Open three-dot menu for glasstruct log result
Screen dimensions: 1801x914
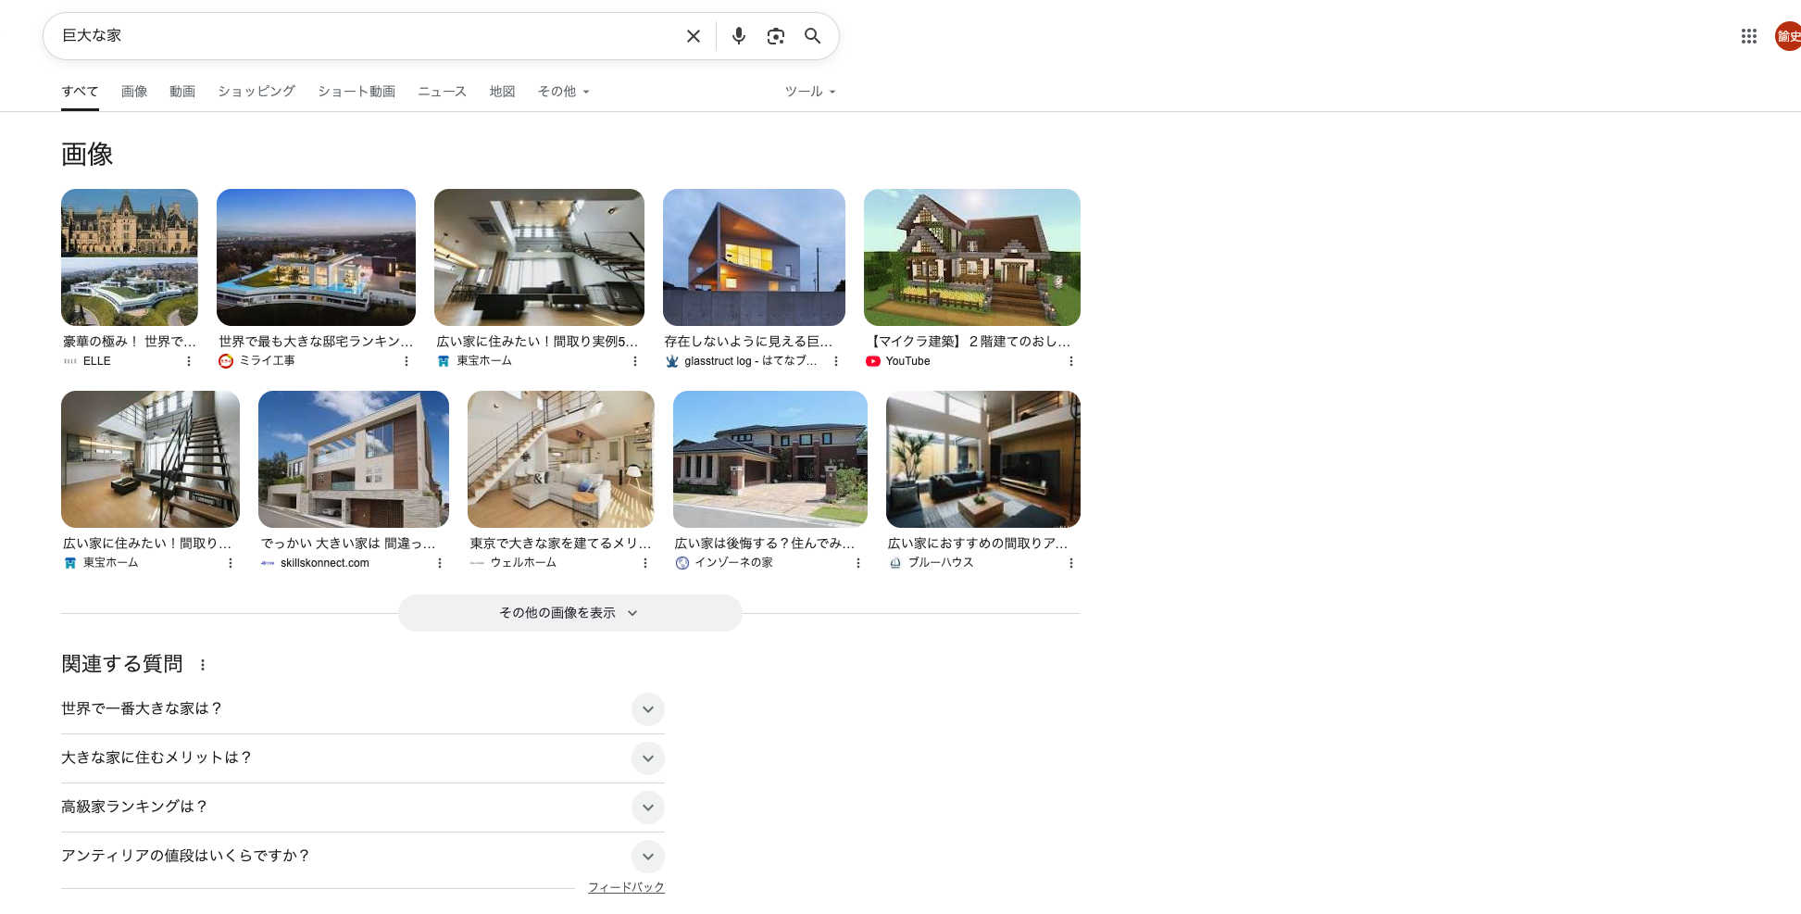[836, 361]
